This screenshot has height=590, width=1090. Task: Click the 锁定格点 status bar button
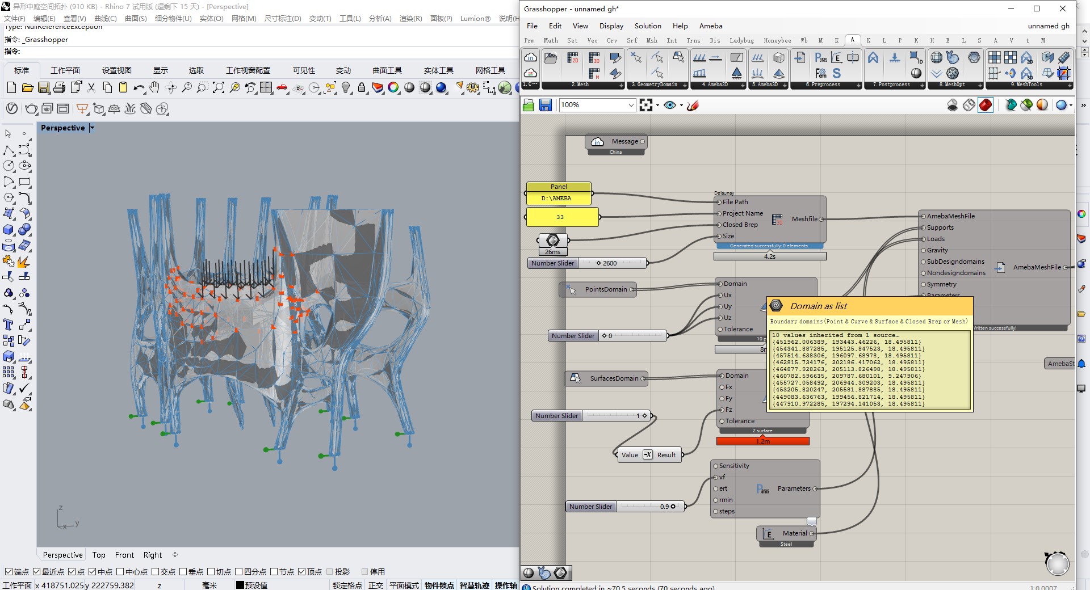[x=347, y=585]
